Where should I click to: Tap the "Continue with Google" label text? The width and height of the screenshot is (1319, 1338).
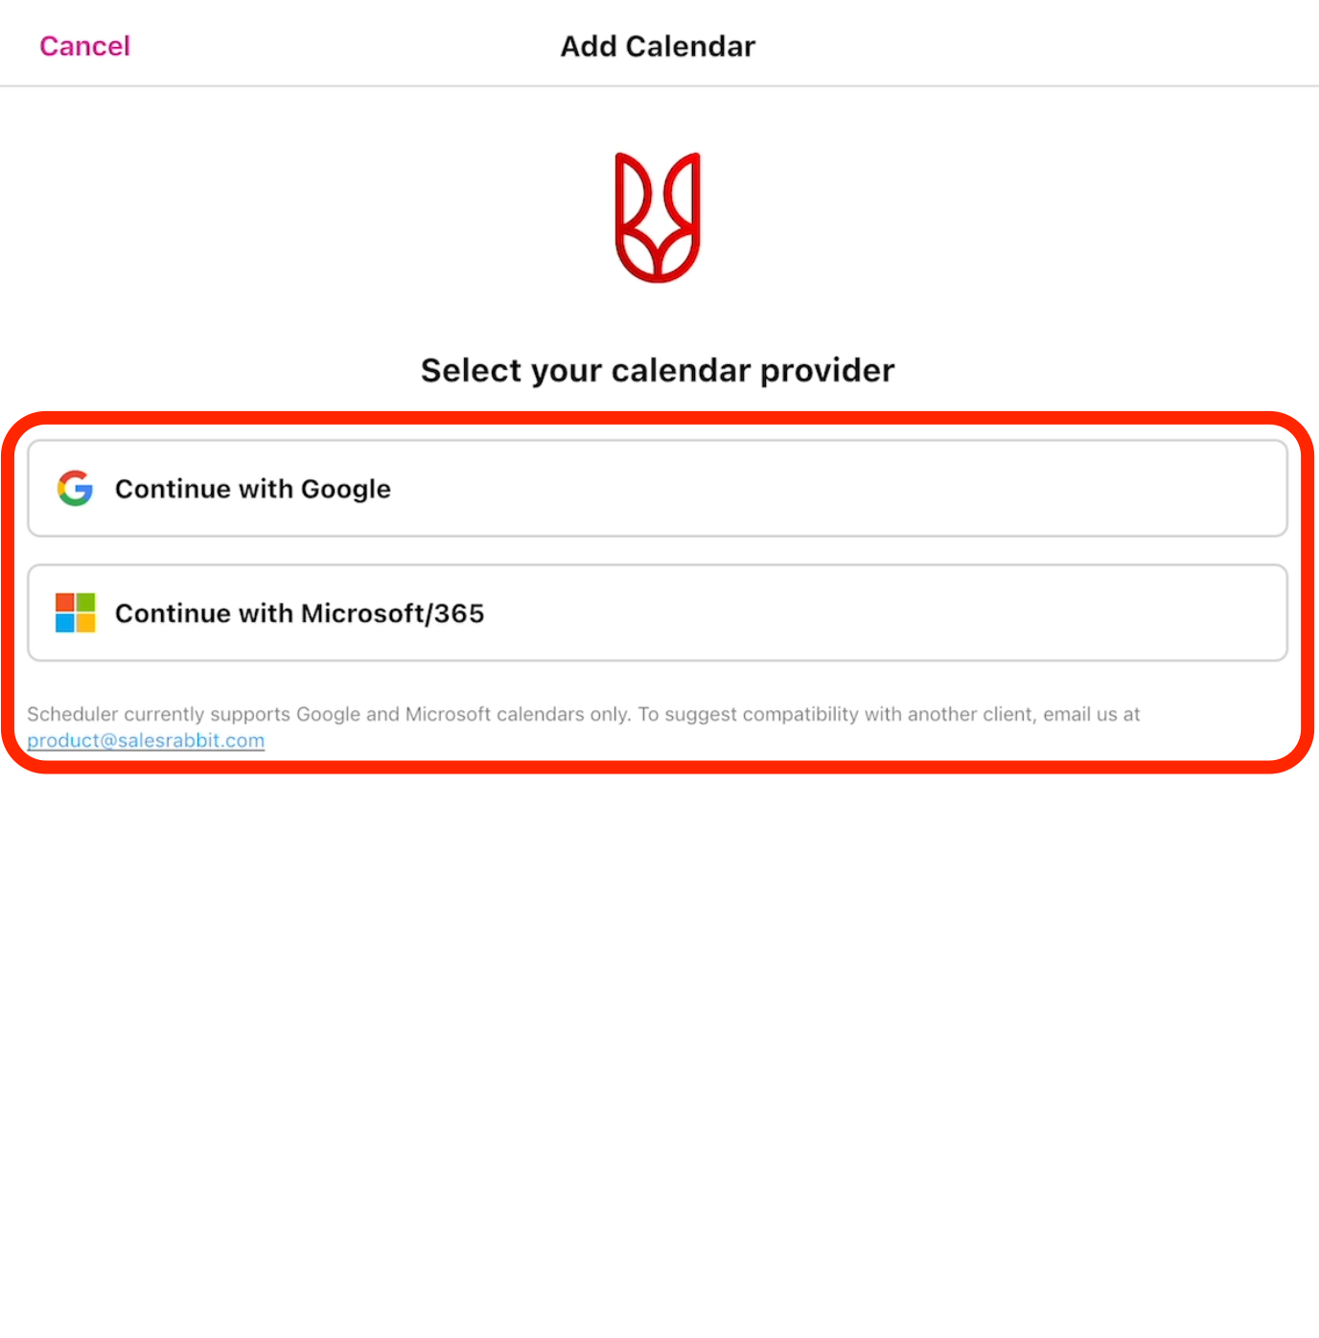253,489
